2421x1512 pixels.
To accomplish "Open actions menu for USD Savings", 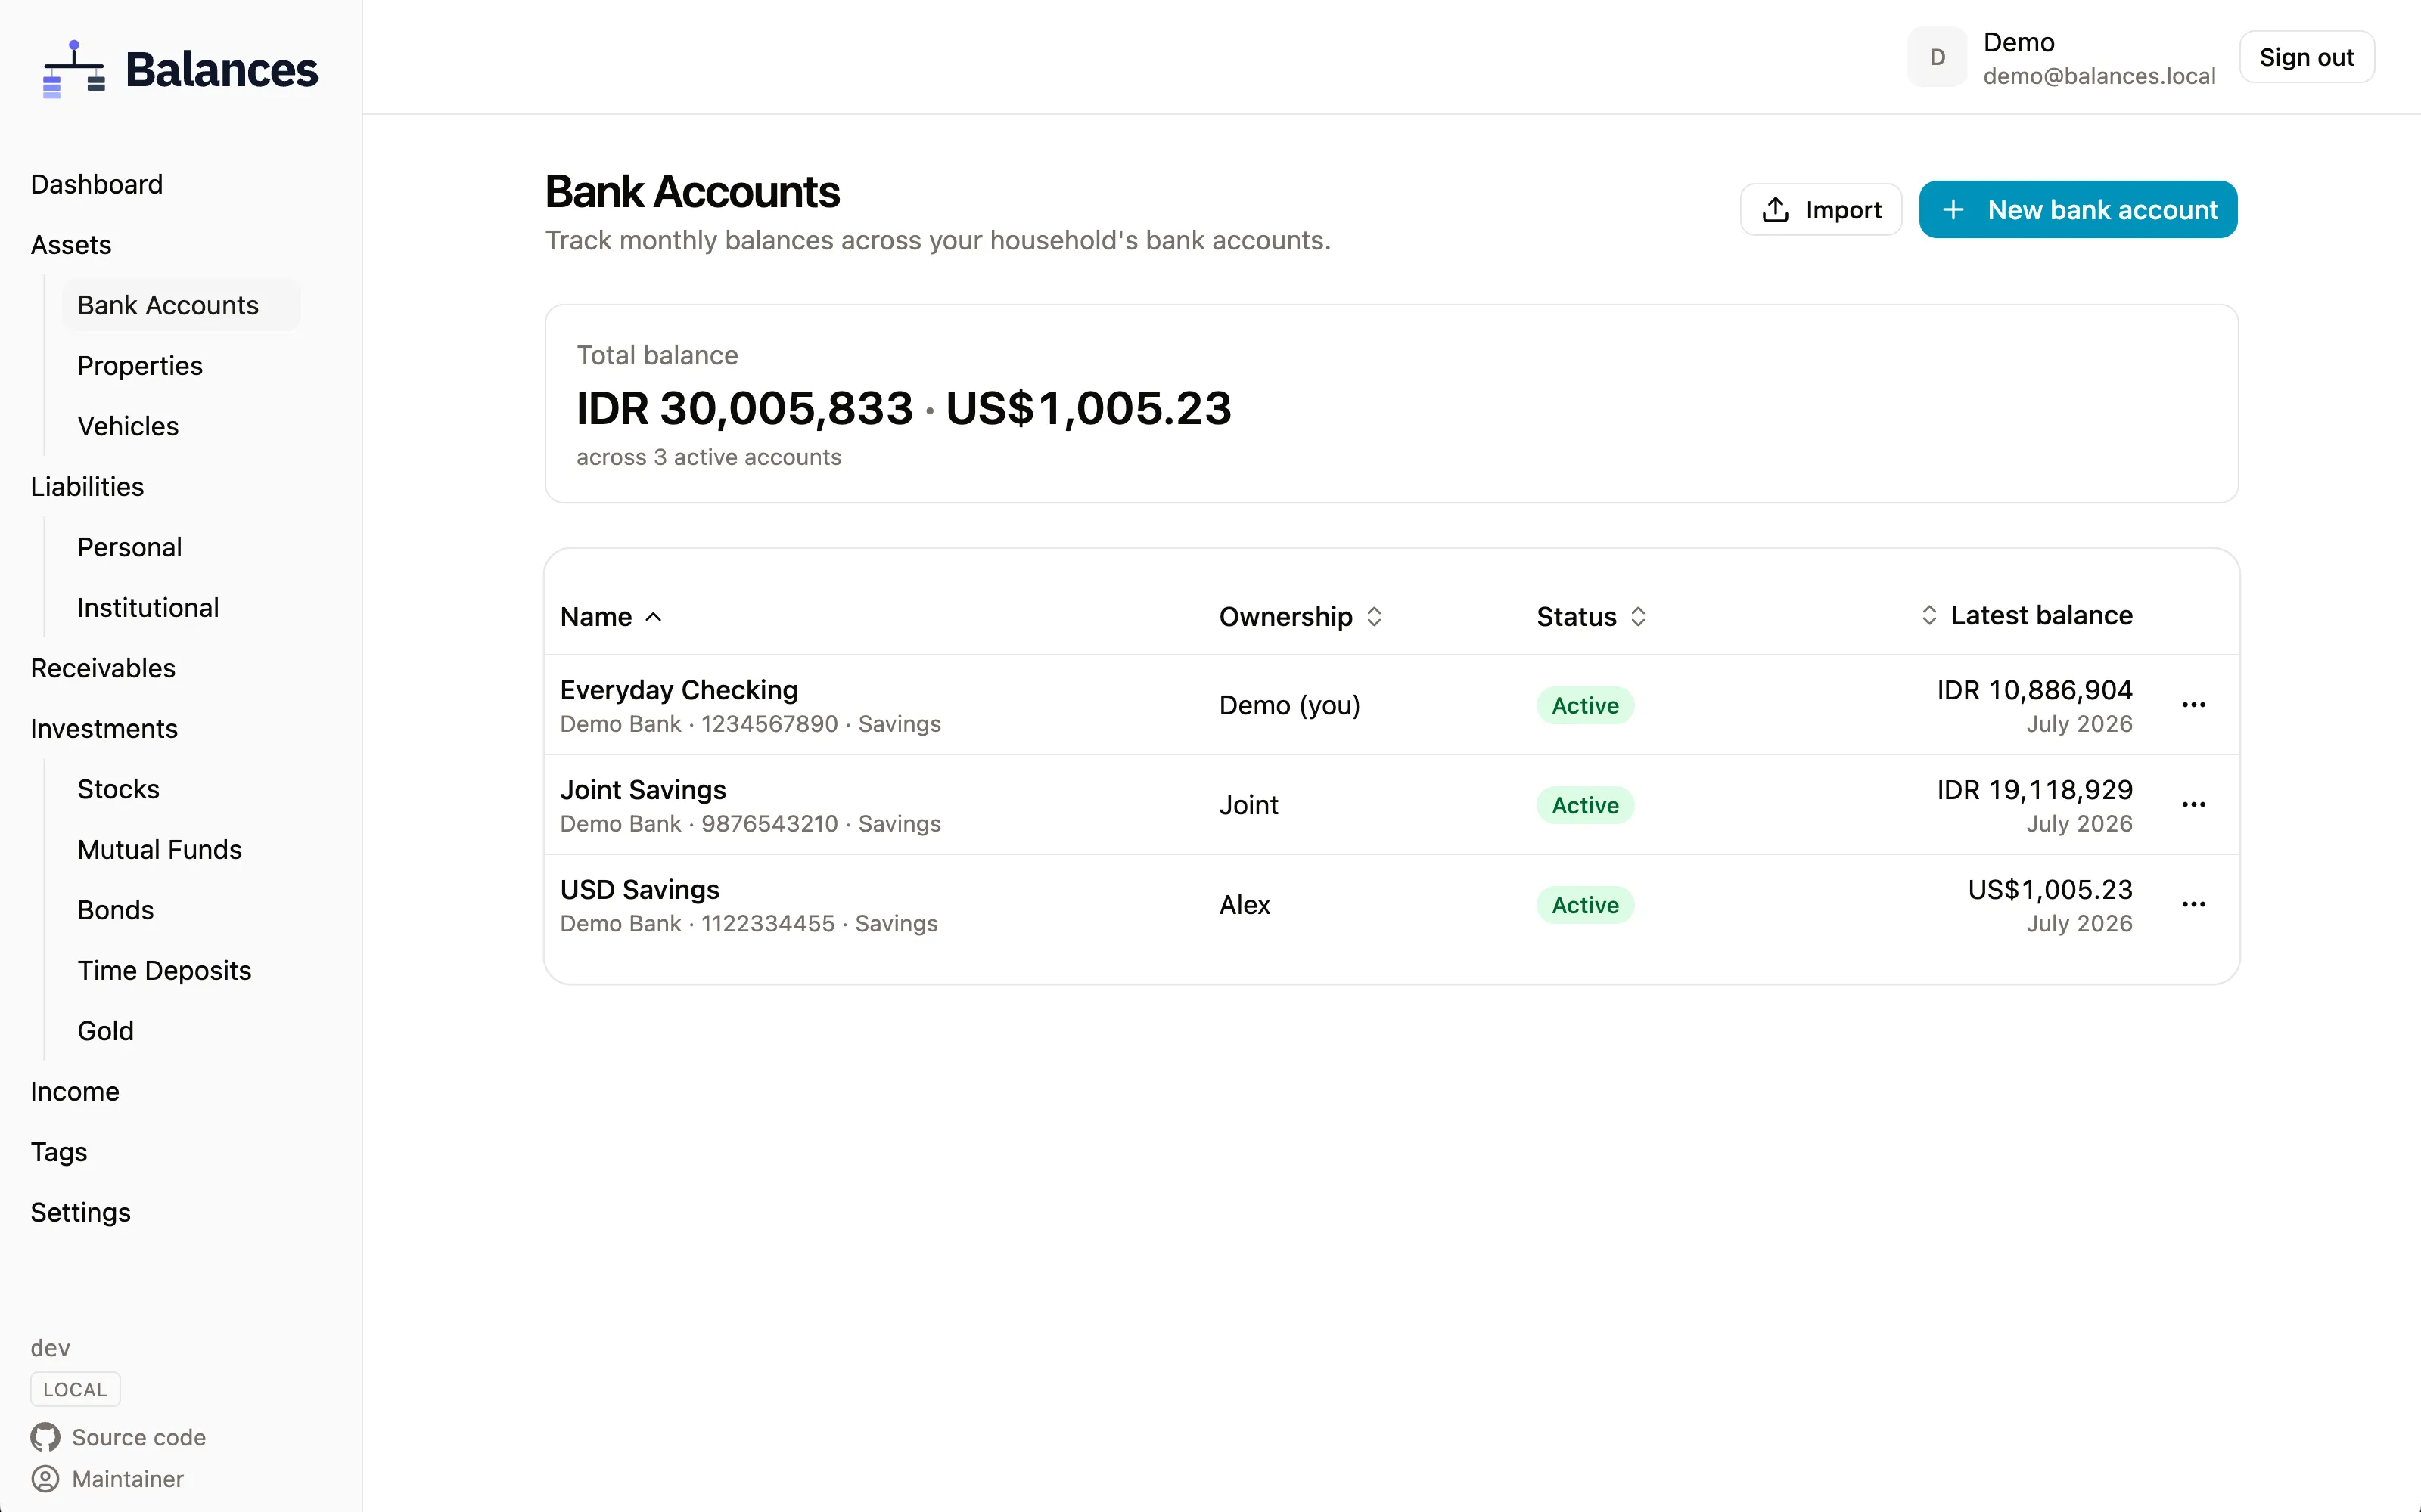I will 2193,905.
